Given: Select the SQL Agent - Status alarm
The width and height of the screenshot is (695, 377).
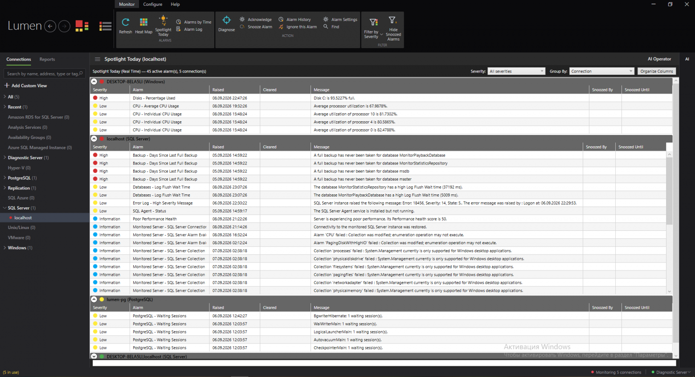Looking at the screenshot, I should (x=378, y=211).
